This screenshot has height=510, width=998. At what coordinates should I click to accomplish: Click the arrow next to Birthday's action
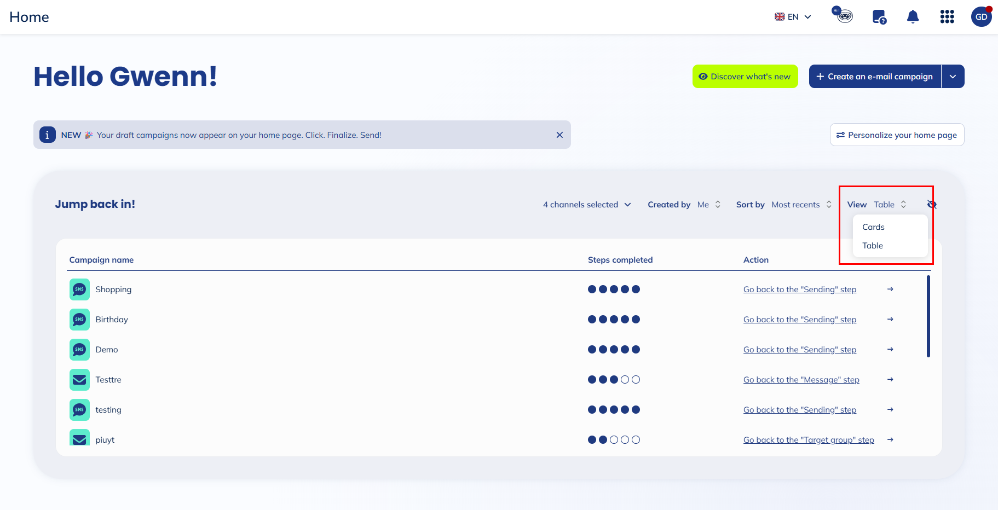pos(890,320)
